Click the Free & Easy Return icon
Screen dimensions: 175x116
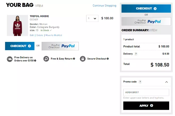pos(46,59)
